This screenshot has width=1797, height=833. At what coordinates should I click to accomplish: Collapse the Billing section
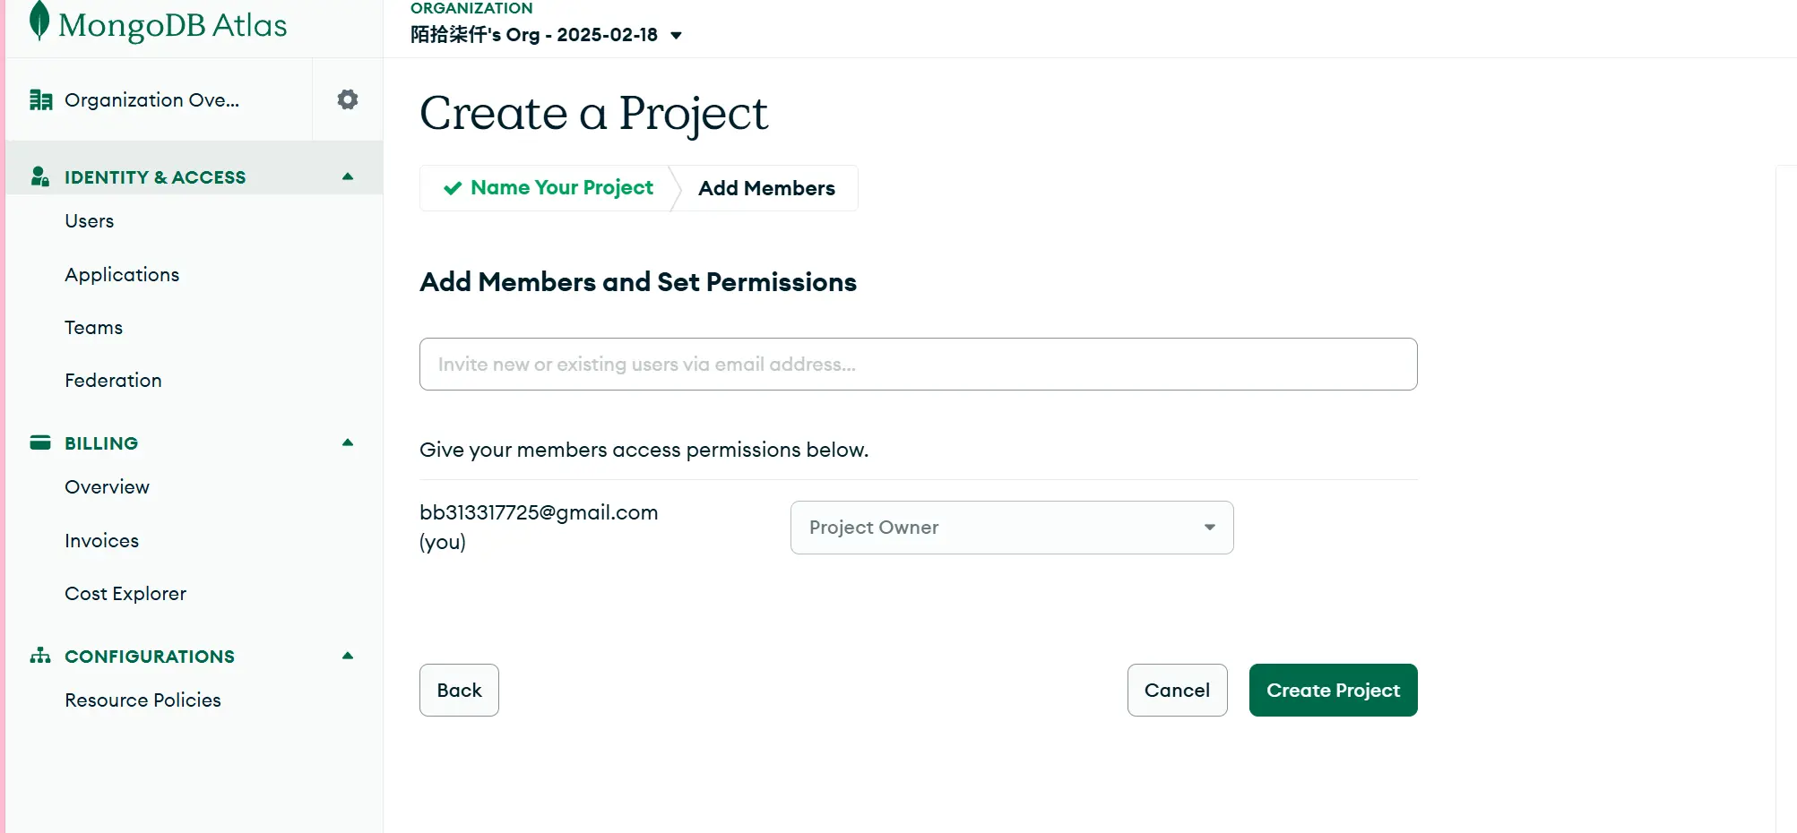click(348, 442)
